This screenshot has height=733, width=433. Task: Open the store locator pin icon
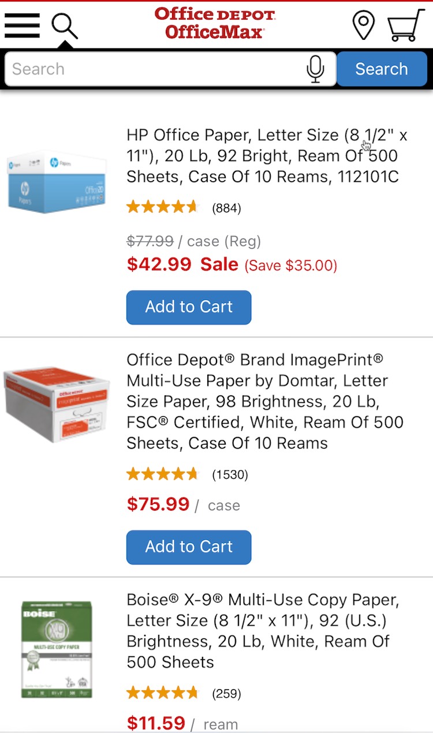tap(363, 25)
